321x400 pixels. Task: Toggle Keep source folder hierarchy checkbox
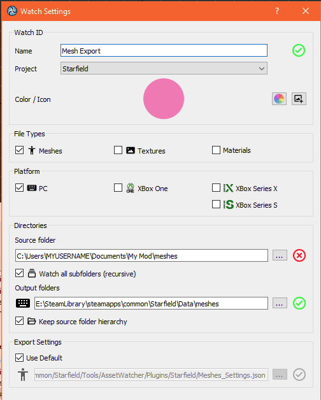tap(19, 321)
